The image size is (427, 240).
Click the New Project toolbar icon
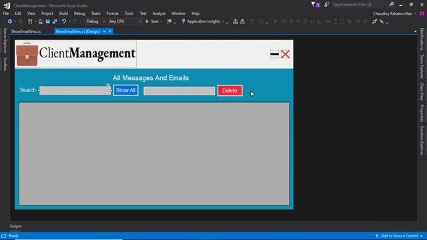pyautogui.click(x=30, y=21)
